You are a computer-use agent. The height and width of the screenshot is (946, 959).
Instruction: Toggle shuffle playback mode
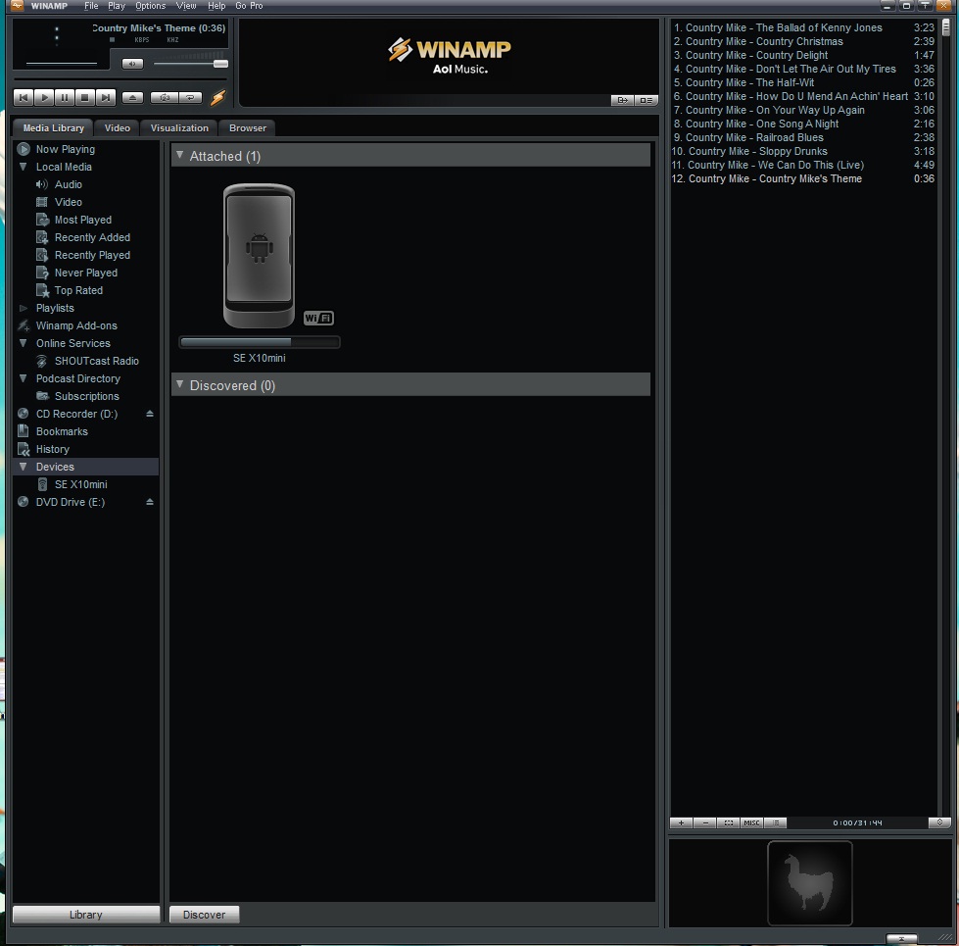164,97
